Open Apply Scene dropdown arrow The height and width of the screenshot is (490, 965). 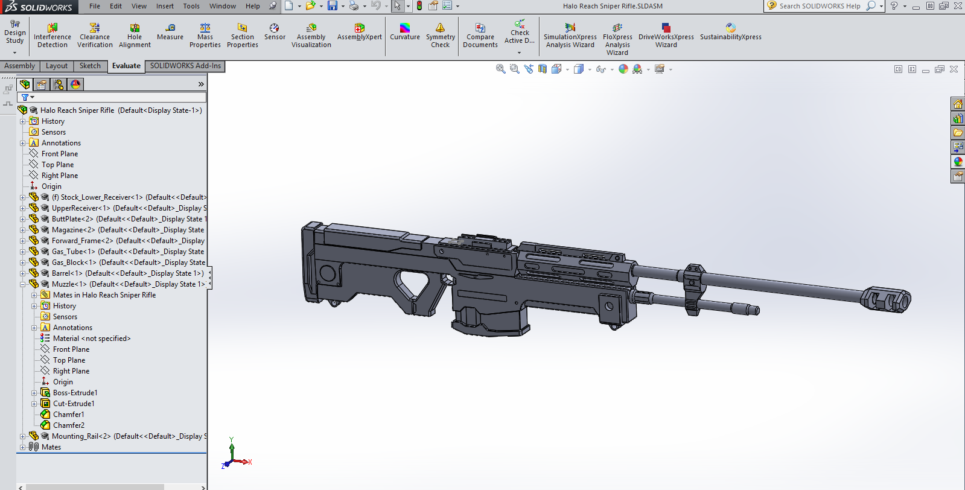648,69
